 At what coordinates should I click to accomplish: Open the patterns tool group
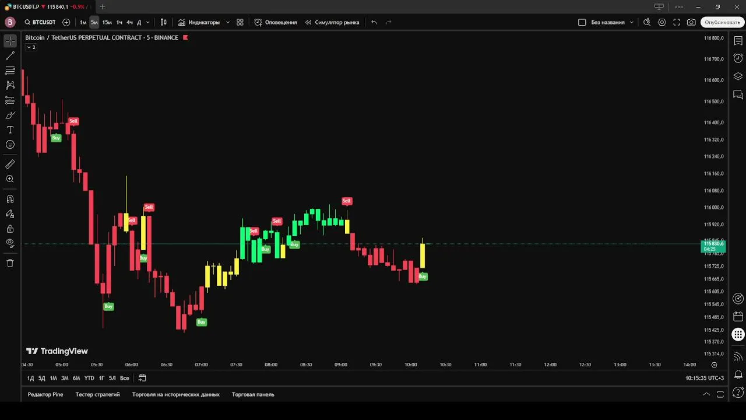pos(10,85)
